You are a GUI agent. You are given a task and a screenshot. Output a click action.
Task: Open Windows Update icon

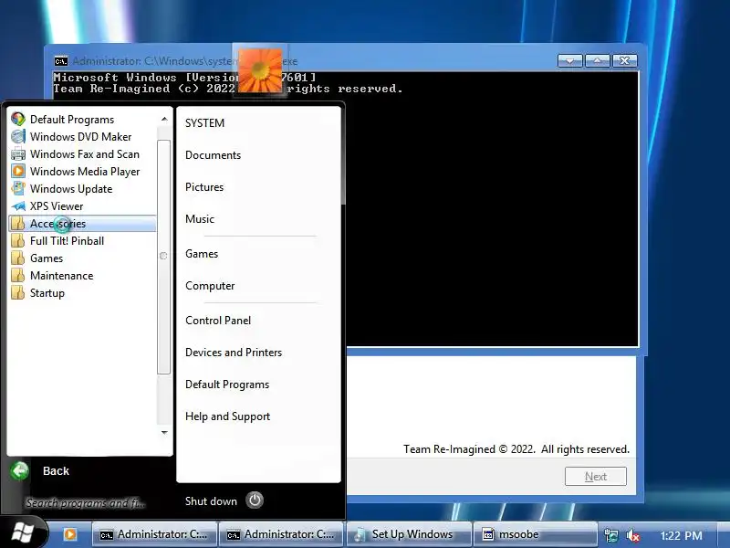click(x=17, y=188)
